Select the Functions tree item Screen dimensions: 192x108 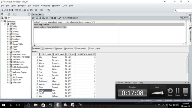(16, 39)
